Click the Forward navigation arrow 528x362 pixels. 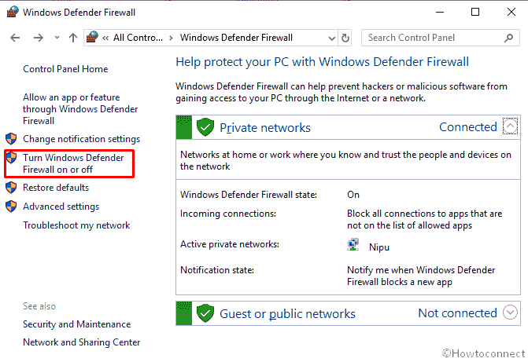point(39,38)
